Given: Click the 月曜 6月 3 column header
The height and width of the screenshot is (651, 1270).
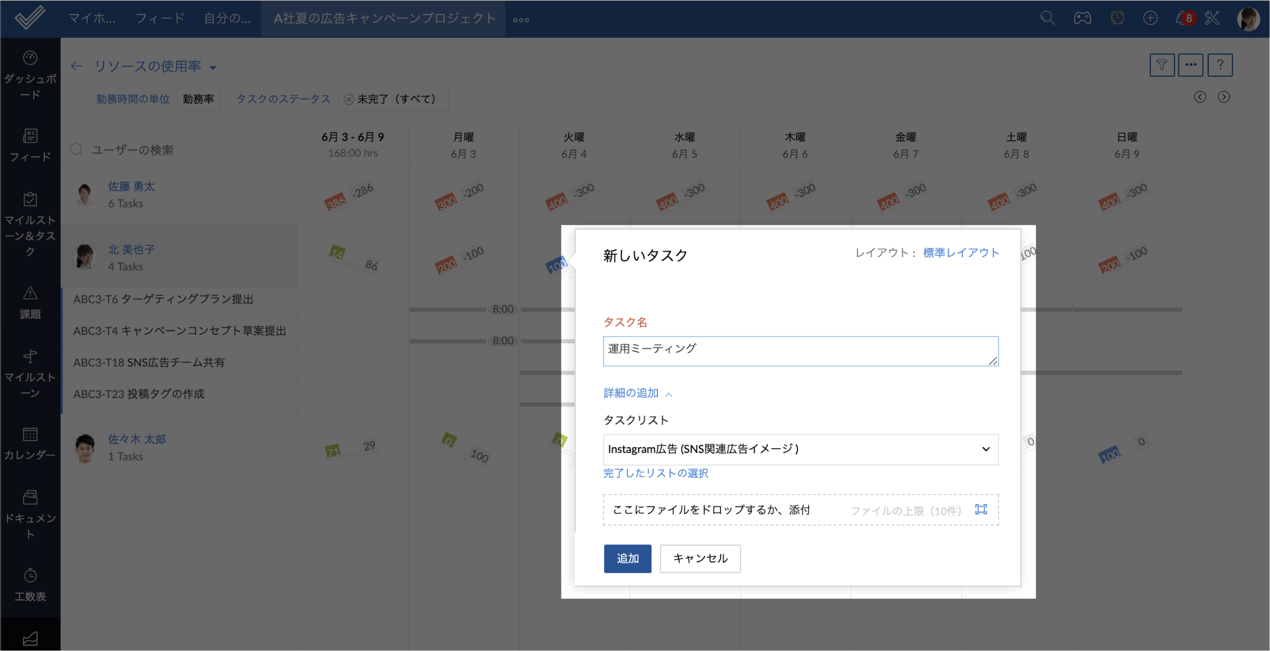Looking at the screenshot, I should click(464, 145).
